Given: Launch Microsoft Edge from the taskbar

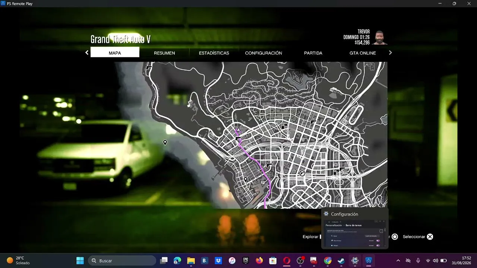Looking at the screenshot, I should 177,261.
